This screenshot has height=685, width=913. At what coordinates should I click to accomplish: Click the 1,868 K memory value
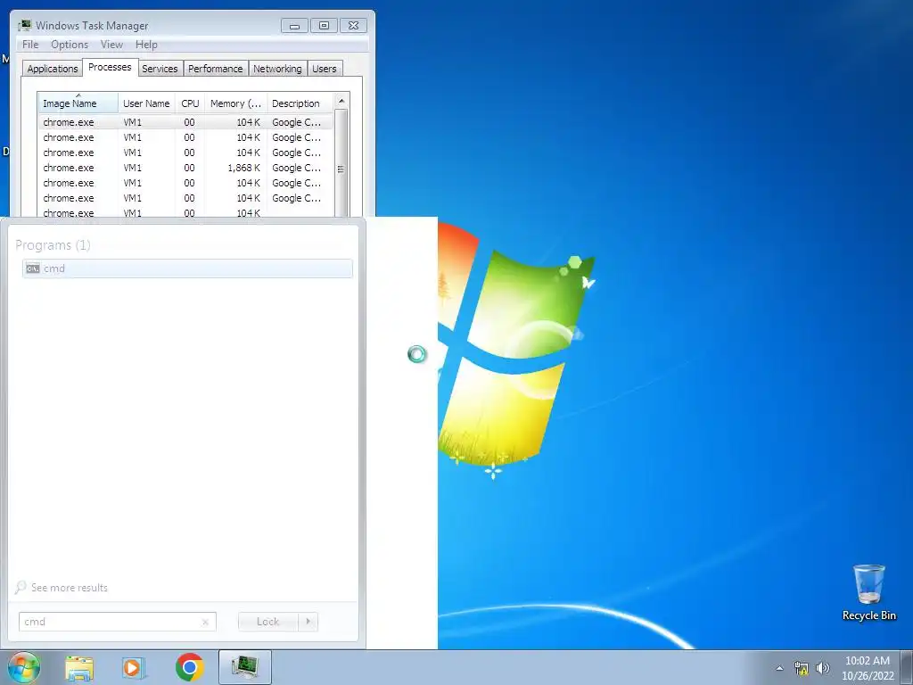(x=244, y=168)
